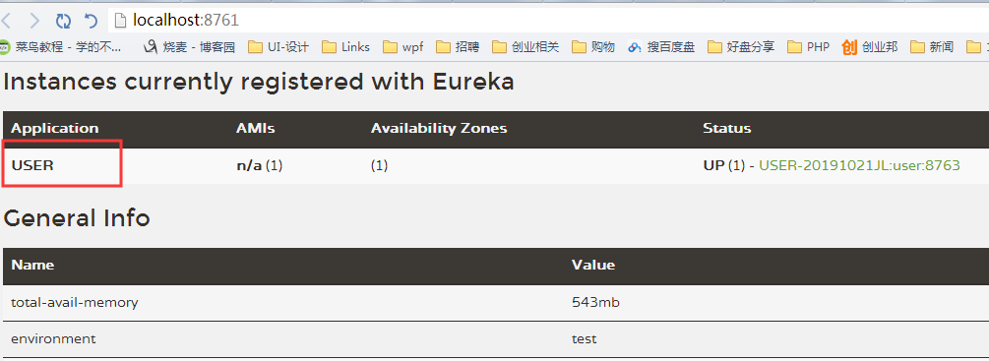Open the UI-设计 bookmark folder
This screenshot has height=361, width=989.
click(x=278, y=46)
